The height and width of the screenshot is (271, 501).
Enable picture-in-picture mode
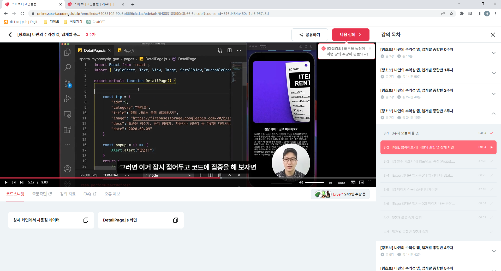coord(361,182)
